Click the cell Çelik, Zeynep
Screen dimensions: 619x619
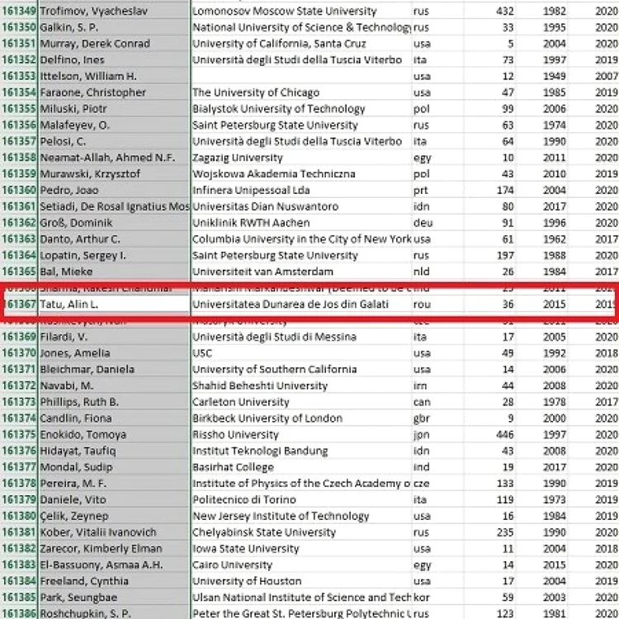pyautogui.click(x=114, y=516)
